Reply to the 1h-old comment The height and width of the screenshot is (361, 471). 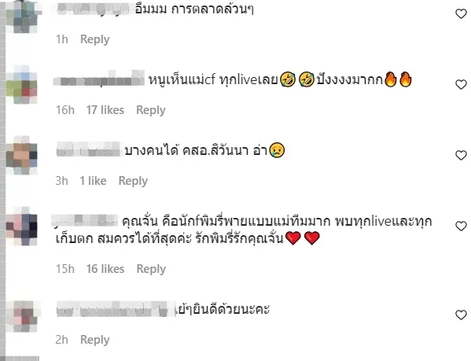pyautogui.click(x=95, y=39)
